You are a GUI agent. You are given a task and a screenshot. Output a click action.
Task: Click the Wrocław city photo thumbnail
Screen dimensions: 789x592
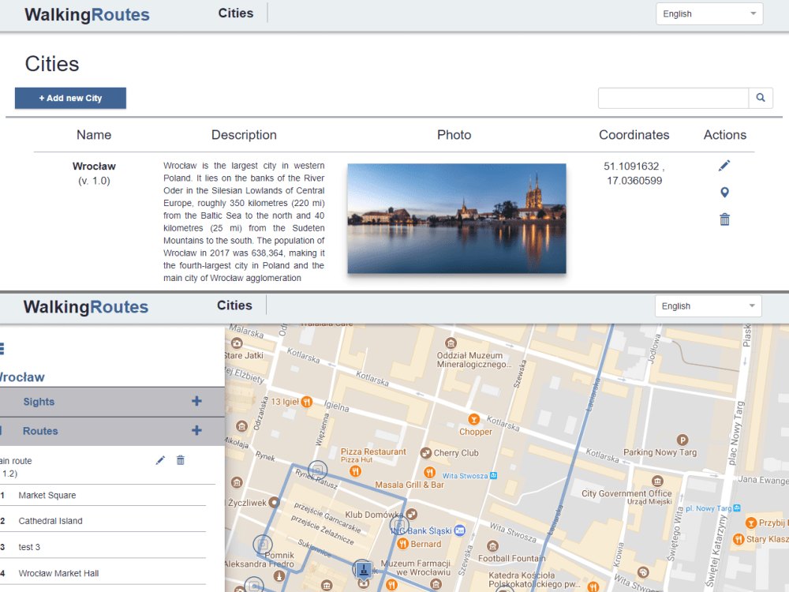click(456, 219)
